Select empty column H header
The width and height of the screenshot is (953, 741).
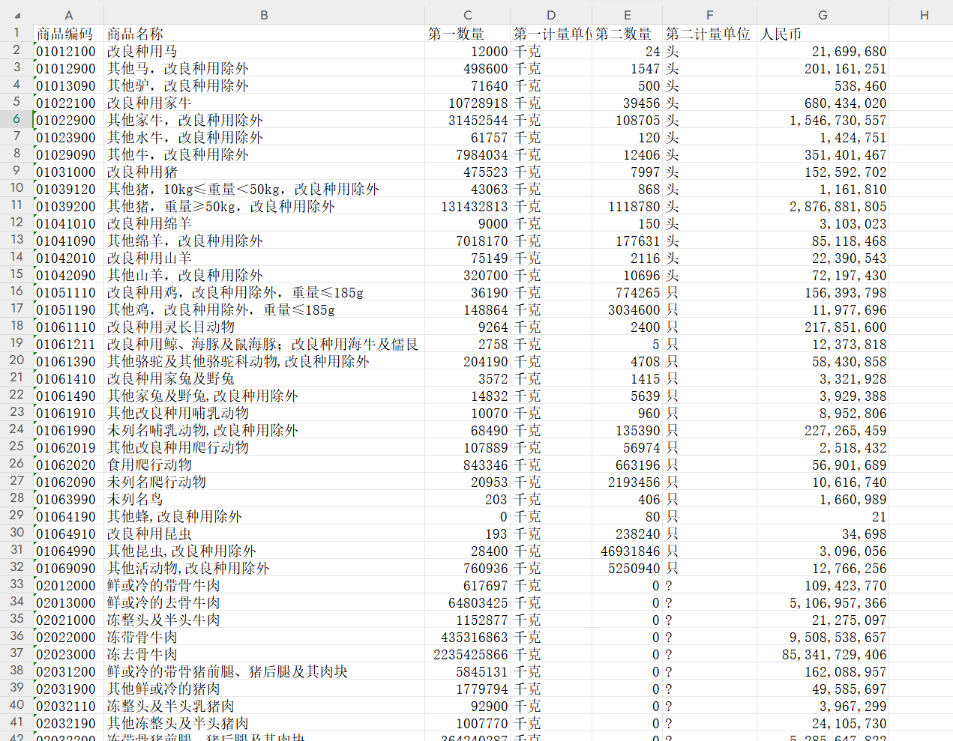click(x=924, y=15)
